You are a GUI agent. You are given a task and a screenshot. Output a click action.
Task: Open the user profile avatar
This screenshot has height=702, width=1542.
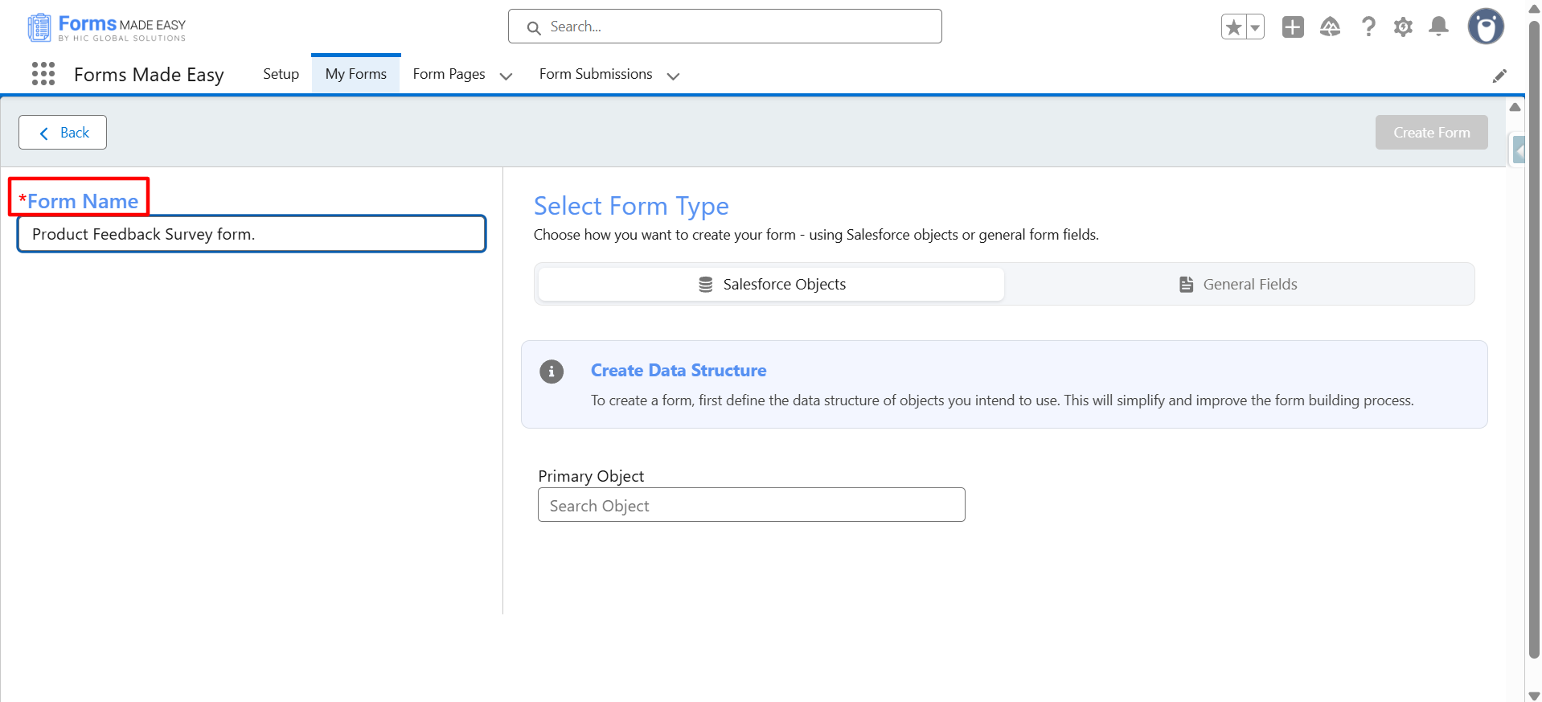point(1485,27)
